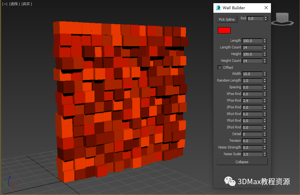
Task: Click the XRot Rnd field
Action: (x=252, y=114)
